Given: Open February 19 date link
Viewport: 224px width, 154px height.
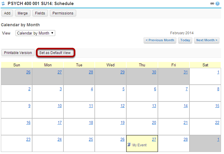Looking at the screenshot, I should pyautogui.click(x=122, y=122).
